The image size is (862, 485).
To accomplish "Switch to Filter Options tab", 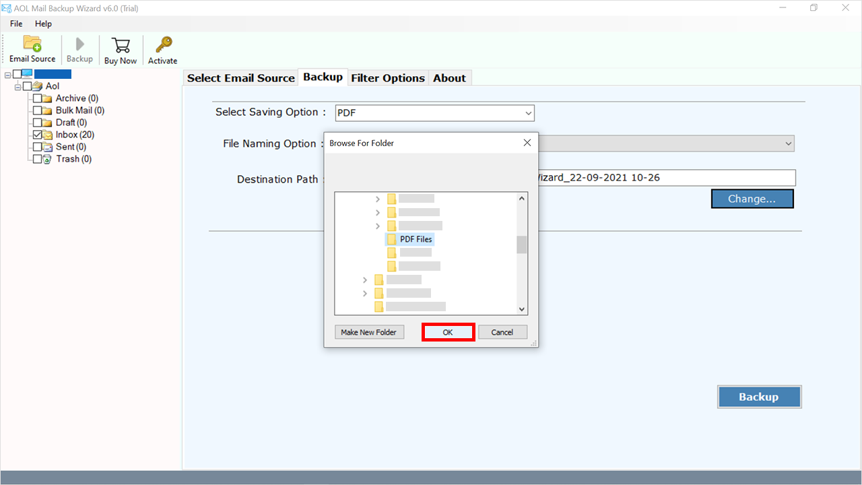I will (388, 78).
